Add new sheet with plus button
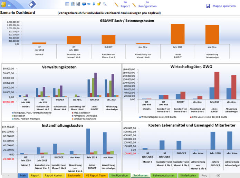Image resolution: width=240 pixels, height=178 pixels. coord(218,175)
